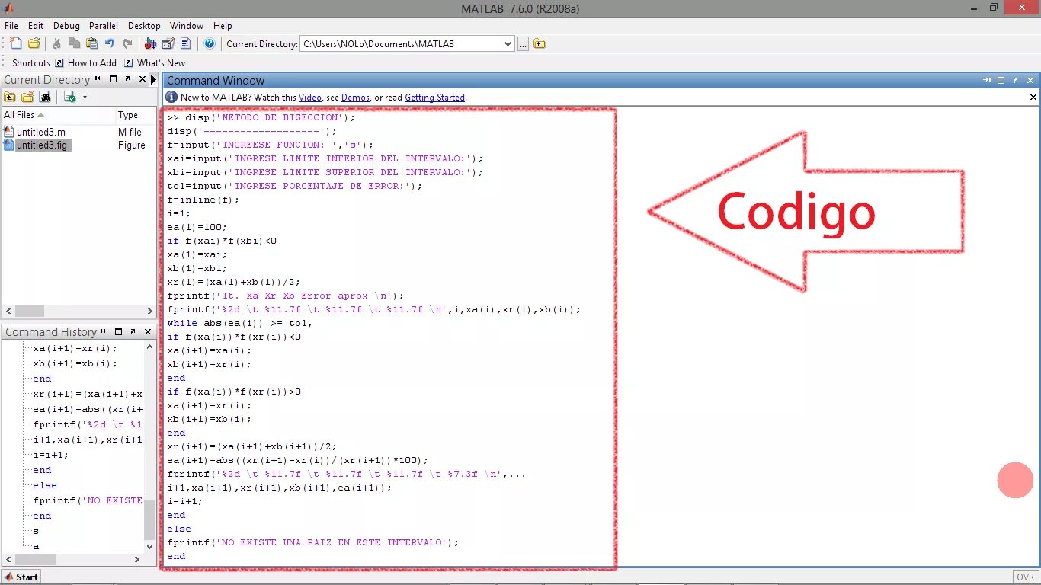Open the File menu
This screenshot has width=1041, height=585.
[x=11, y=25]
